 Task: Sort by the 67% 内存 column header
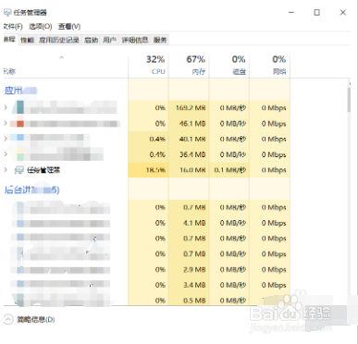pyautogui.click(x=189, y=66)
